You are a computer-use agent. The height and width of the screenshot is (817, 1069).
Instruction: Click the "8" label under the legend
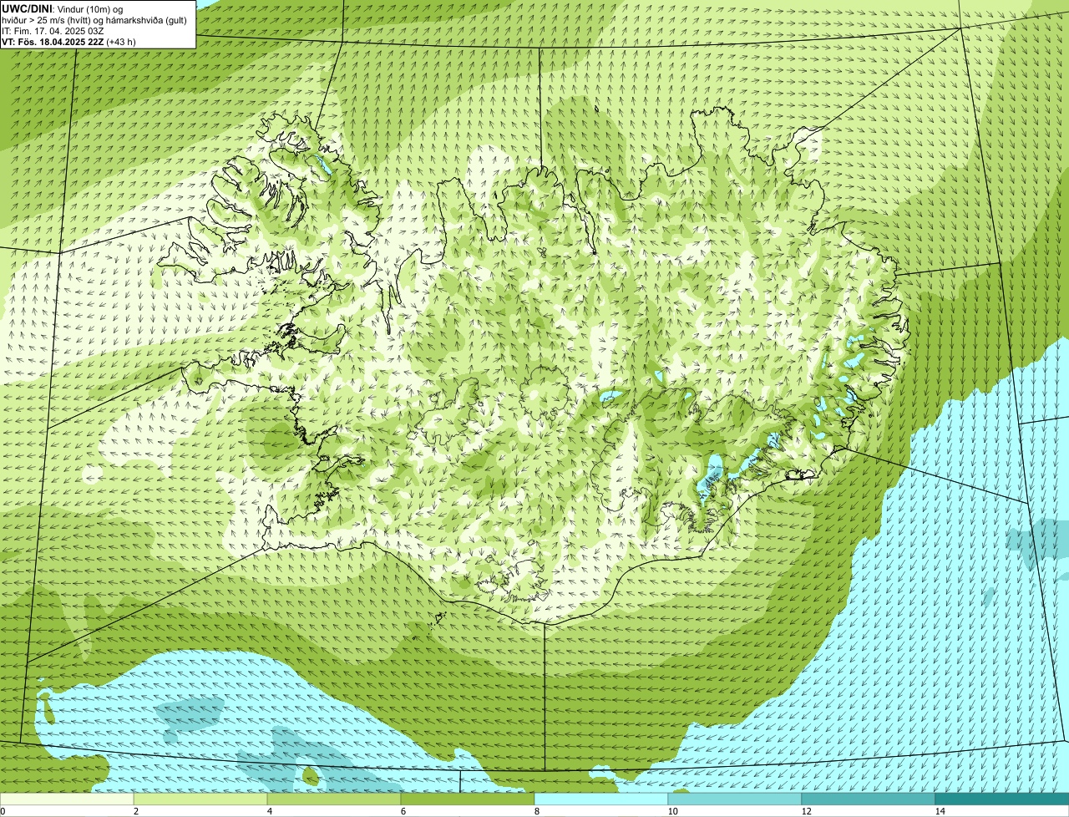tap(535, 811)
